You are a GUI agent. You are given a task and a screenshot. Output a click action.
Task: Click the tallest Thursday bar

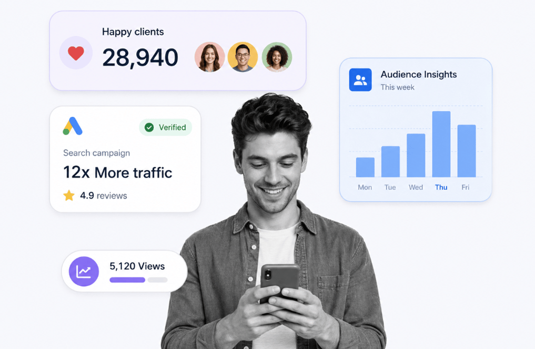[441, 144]
